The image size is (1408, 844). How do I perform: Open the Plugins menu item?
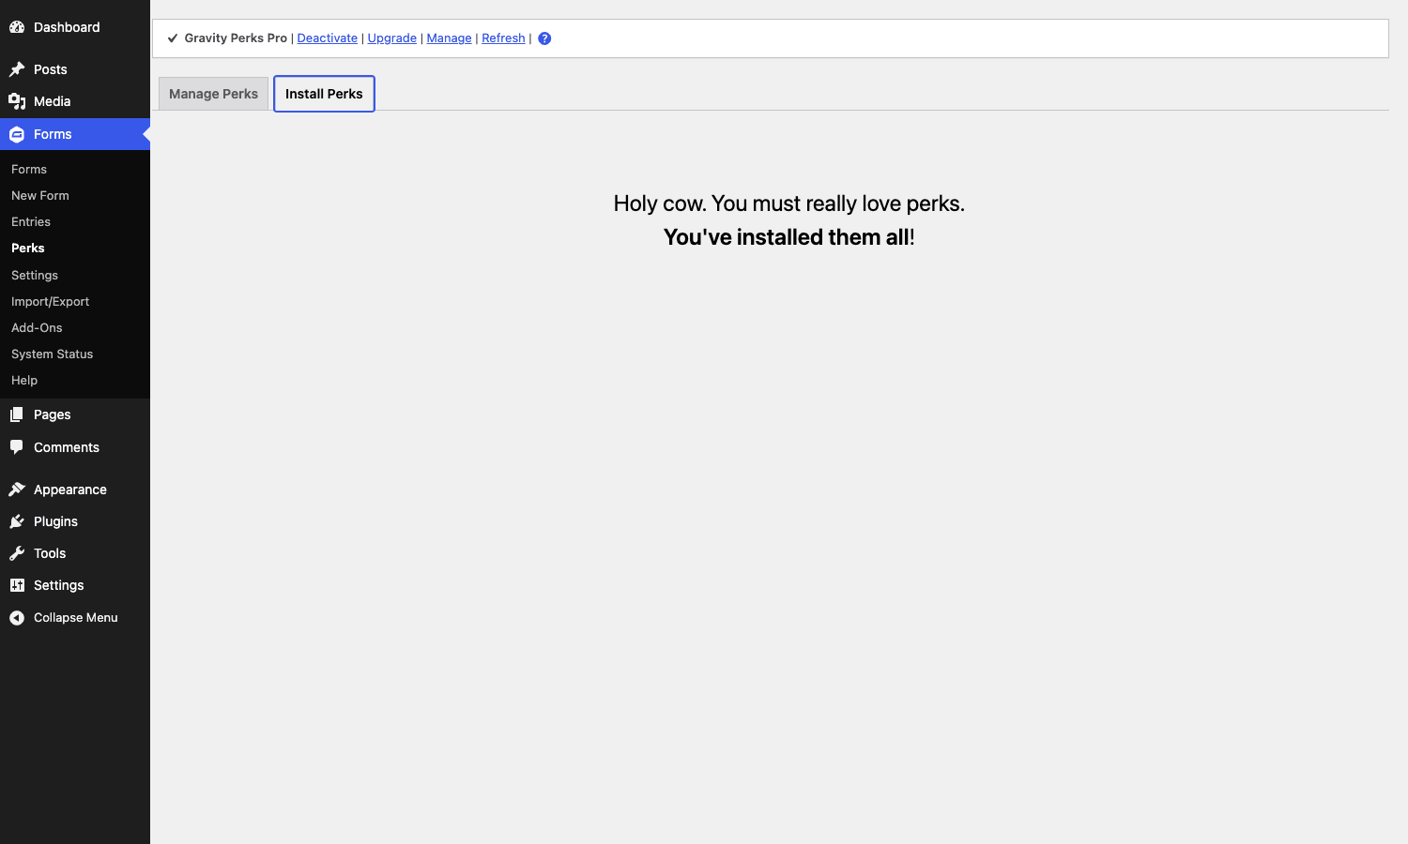56,521
